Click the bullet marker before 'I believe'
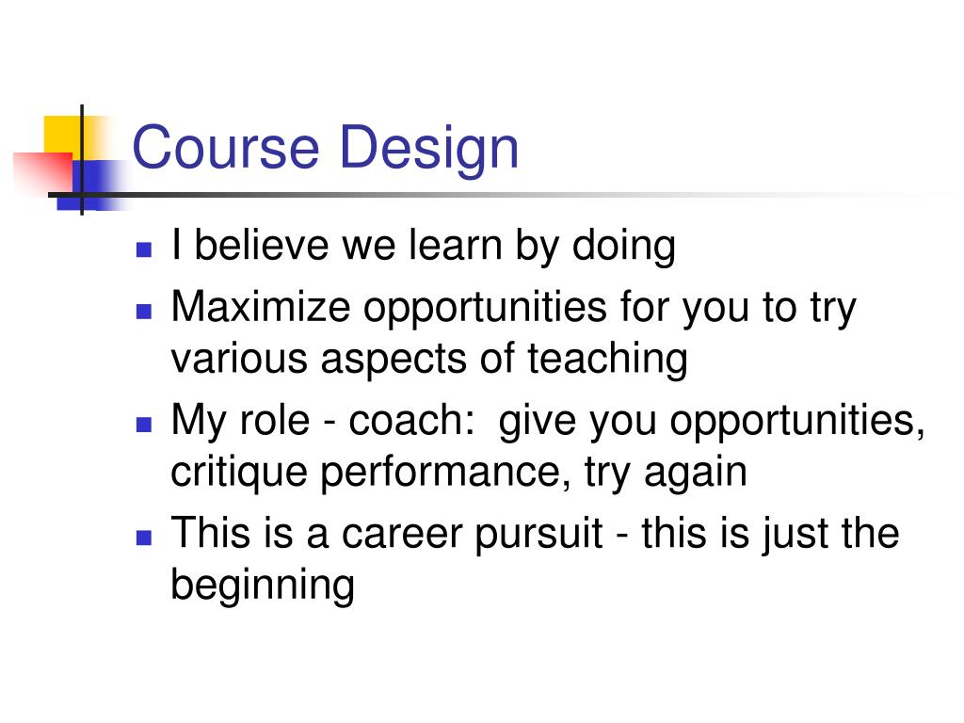 144,249
